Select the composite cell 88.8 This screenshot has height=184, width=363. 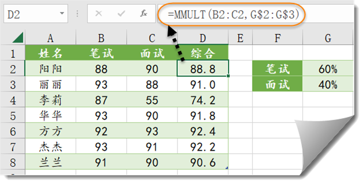(x=203, y=69)
